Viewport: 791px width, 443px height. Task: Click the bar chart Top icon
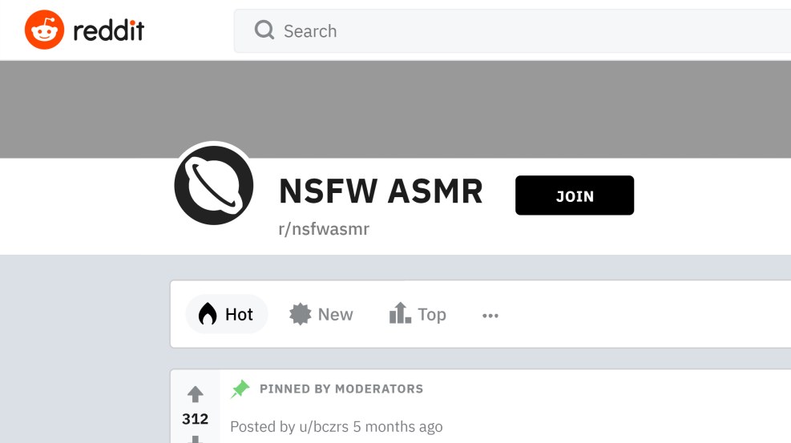400,313
